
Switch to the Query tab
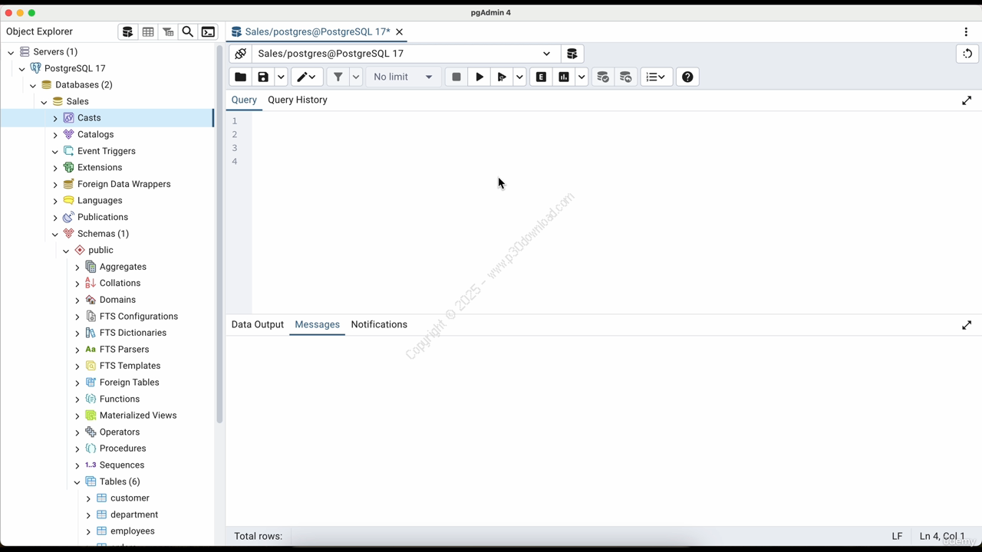pos(244,100)
